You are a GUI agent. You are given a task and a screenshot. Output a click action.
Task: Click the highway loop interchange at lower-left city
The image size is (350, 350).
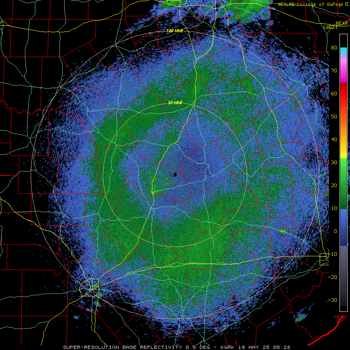(x=89, y=288)
